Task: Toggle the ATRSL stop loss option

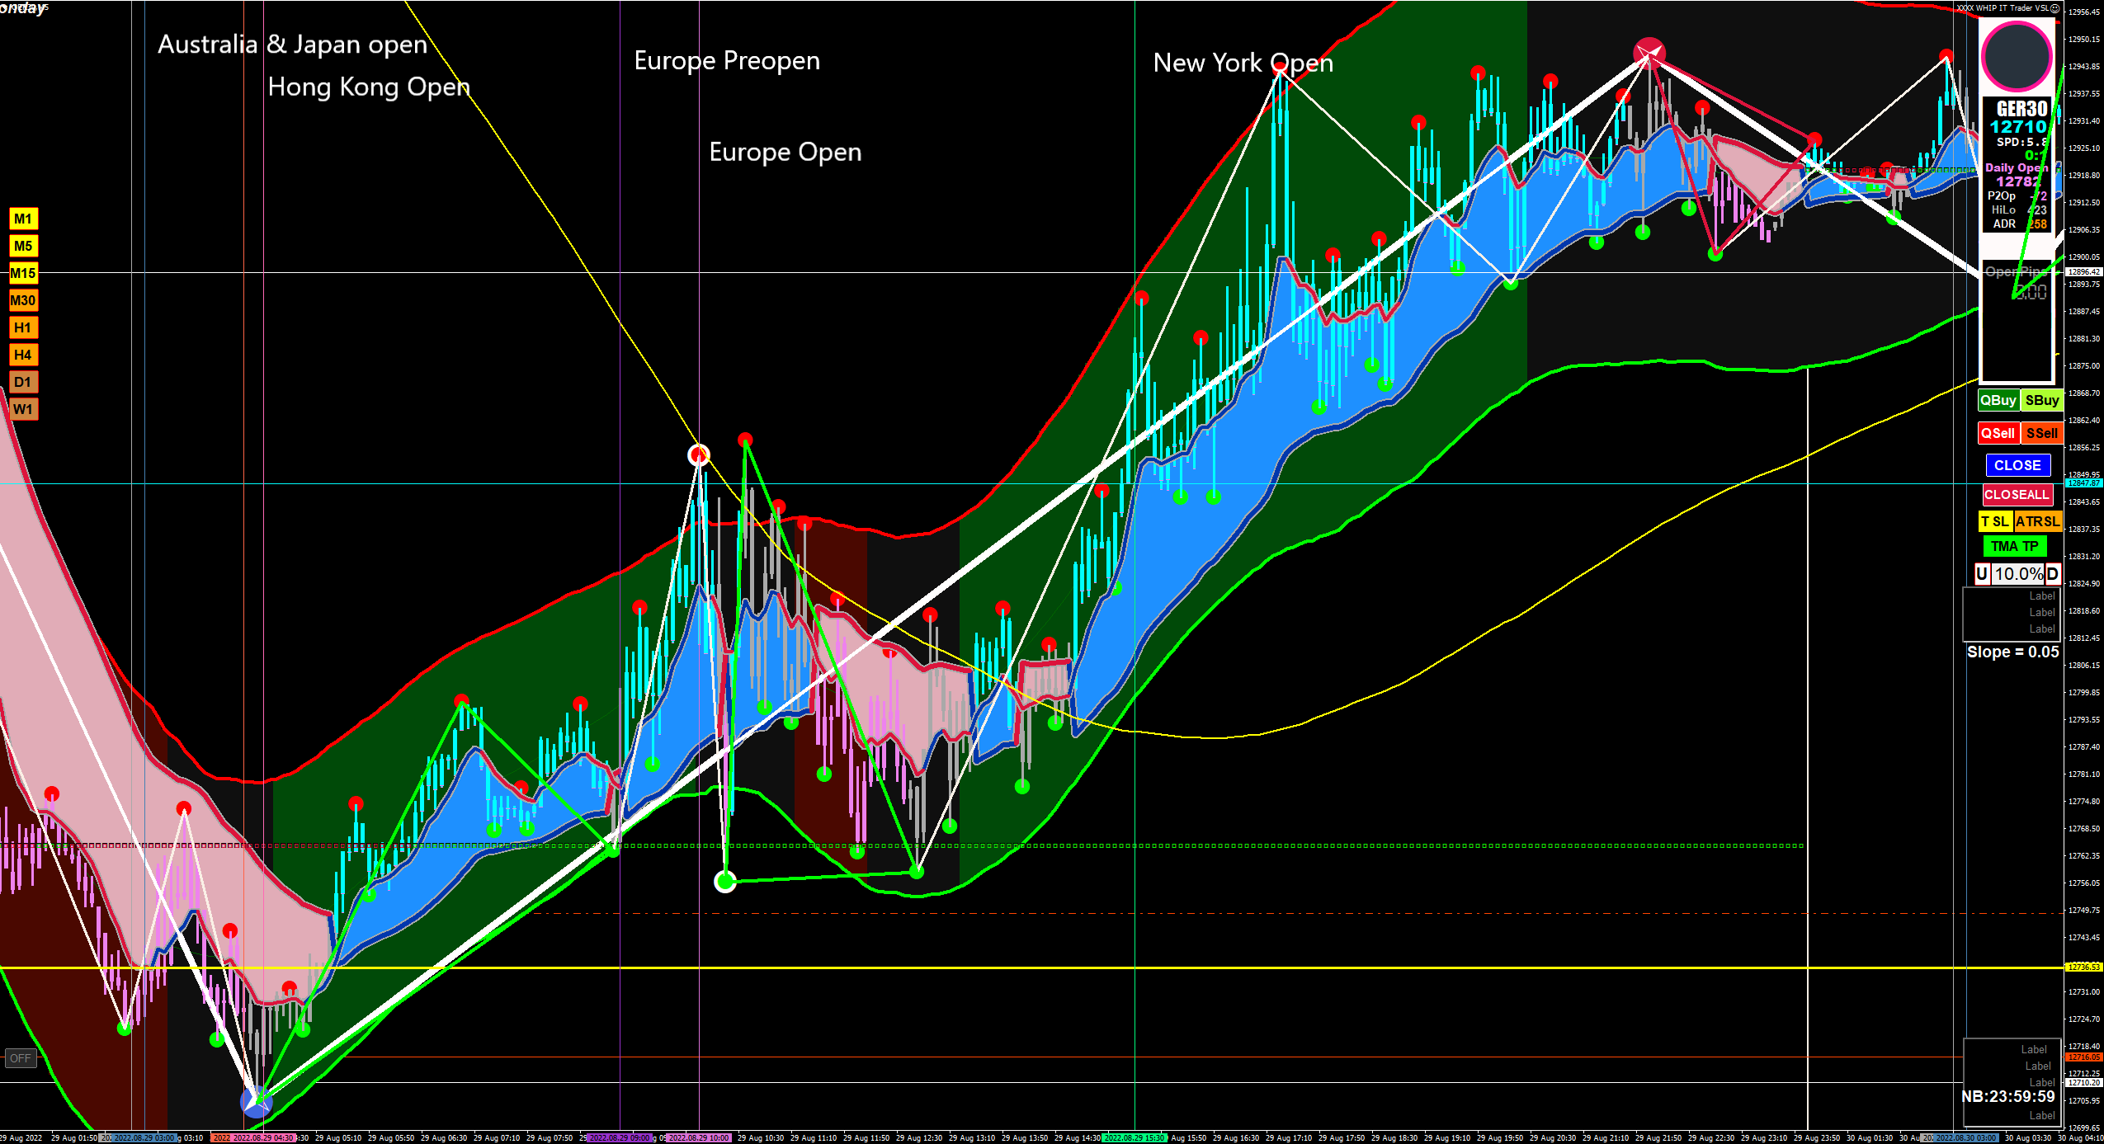Action: coord(2037,521)
